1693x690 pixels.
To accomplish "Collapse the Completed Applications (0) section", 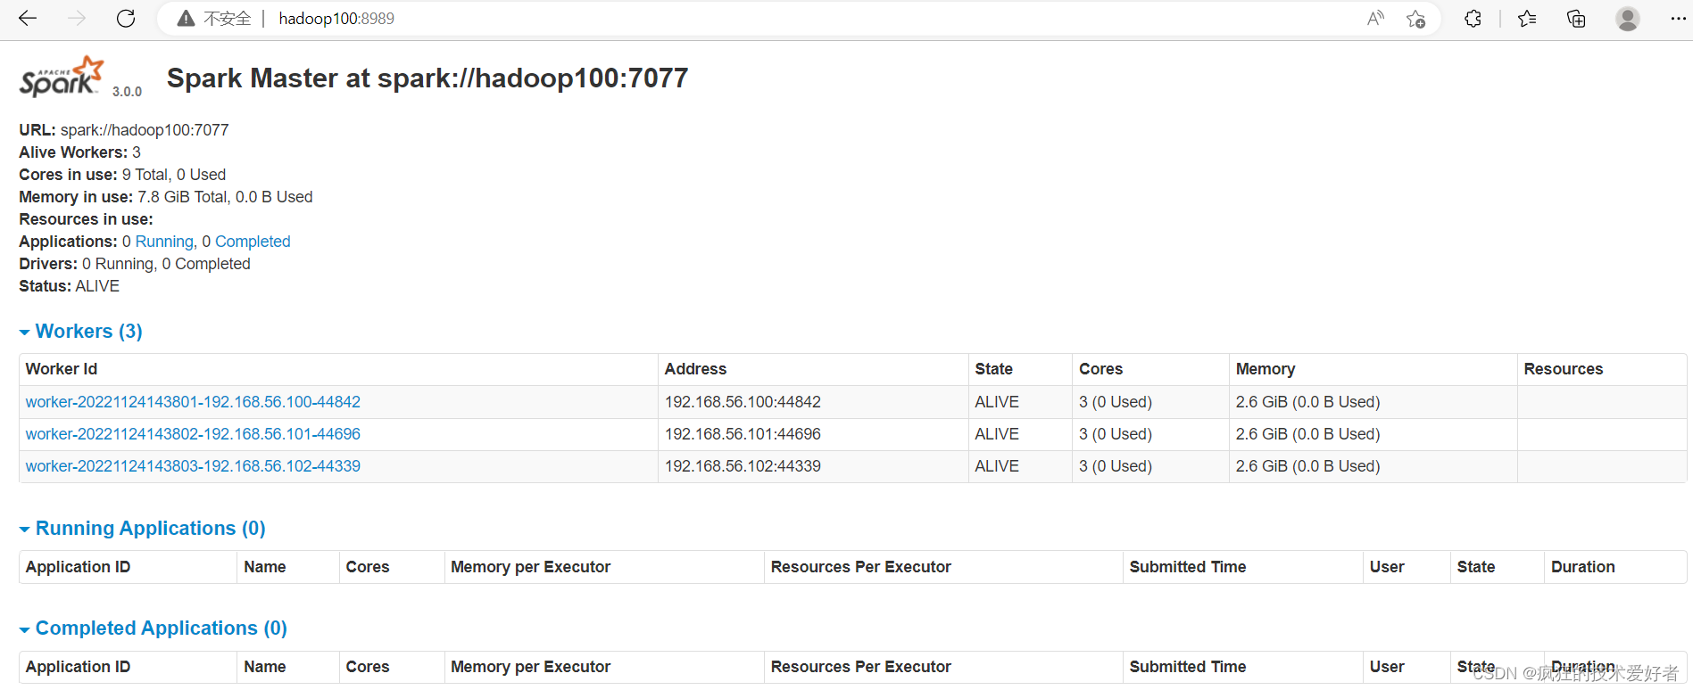I will click(153, 628).
